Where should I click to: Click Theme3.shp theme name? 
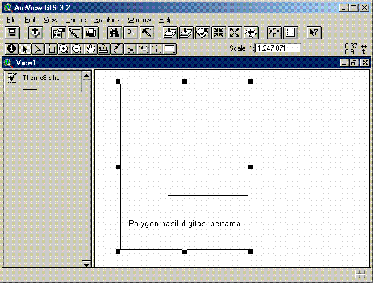[x=41, y=78]
